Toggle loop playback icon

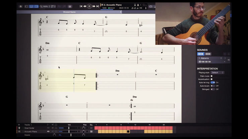point(151,6)
